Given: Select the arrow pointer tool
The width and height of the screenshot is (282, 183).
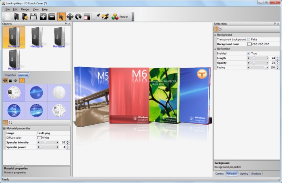Looking at the screenshot, I should 61,17.
